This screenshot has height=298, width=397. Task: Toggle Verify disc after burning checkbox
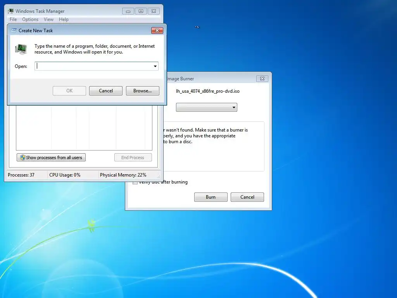click(x=135, y=182)
